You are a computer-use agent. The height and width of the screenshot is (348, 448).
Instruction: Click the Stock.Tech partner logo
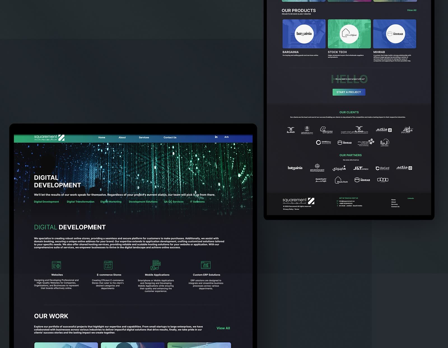341,180
